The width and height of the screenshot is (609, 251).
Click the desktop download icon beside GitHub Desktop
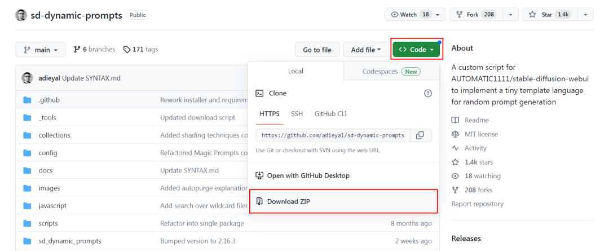259,175
